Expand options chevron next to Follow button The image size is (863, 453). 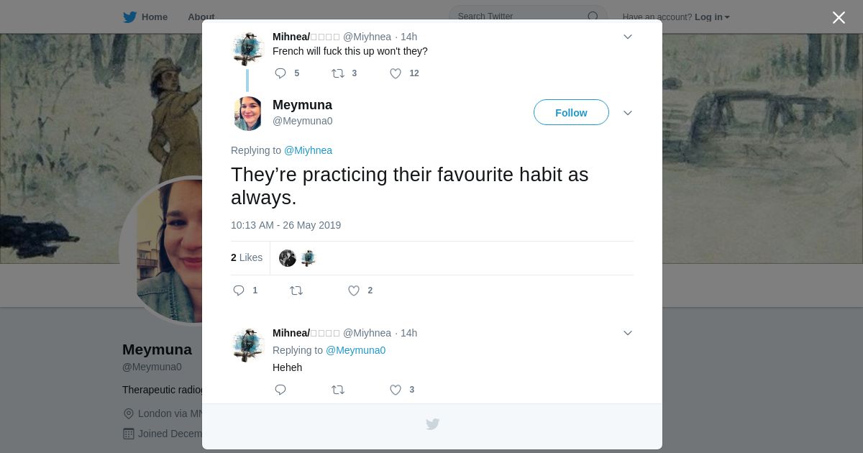[x=628, y=113]
